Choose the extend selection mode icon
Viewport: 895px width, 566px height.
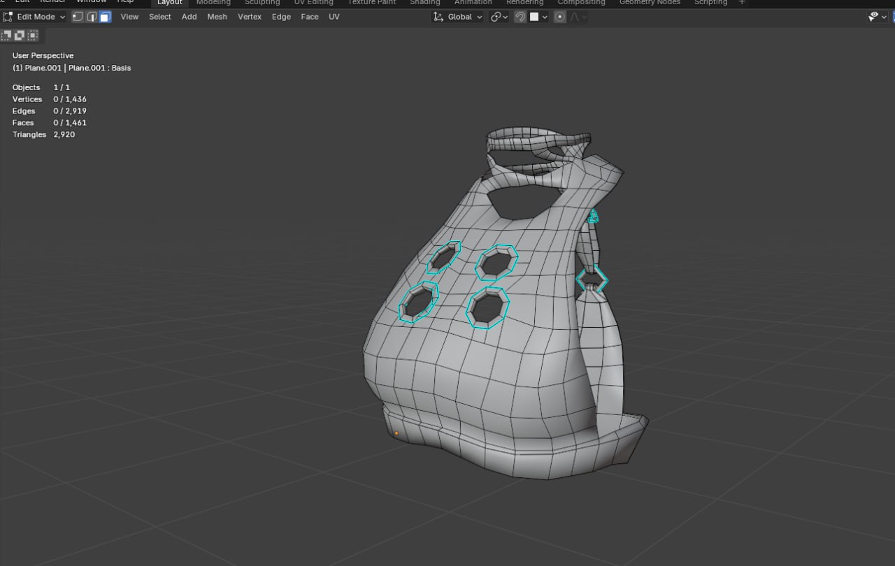[20, 35]
